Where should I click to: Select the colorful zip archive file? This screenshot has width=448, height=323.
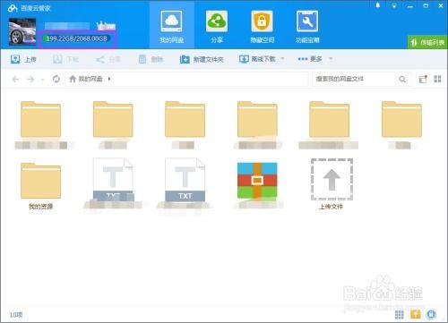(x=257, y=181)
